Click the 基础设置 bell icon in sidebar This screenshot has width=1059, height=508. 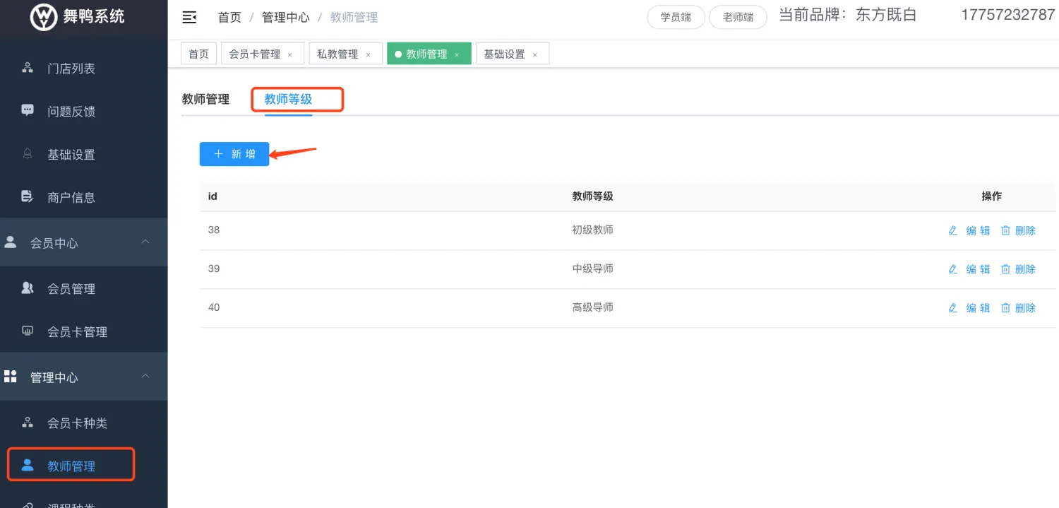[28, 154]
